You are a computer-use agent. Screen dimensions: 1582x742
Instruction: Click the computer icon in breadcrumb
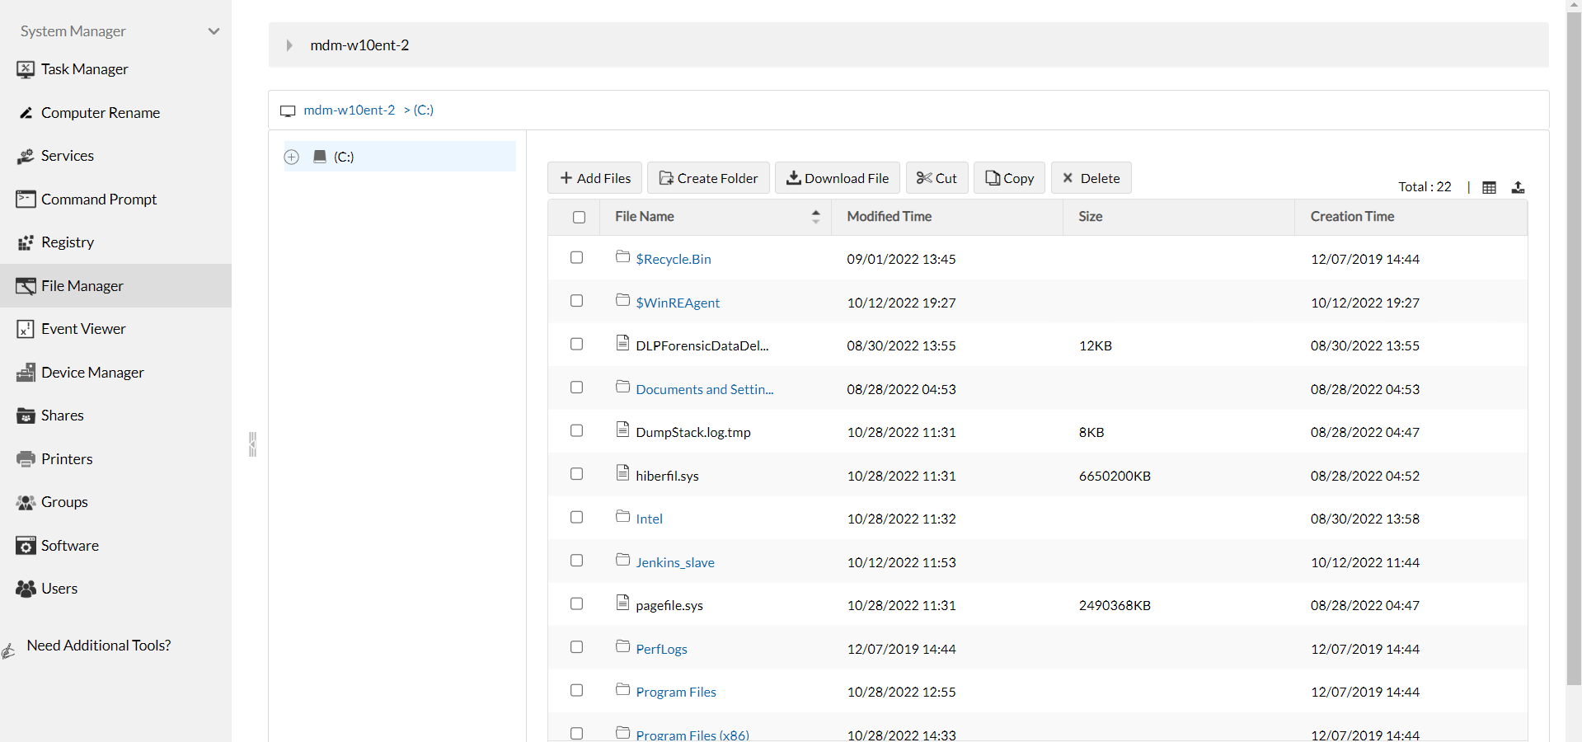coord(288,110)
